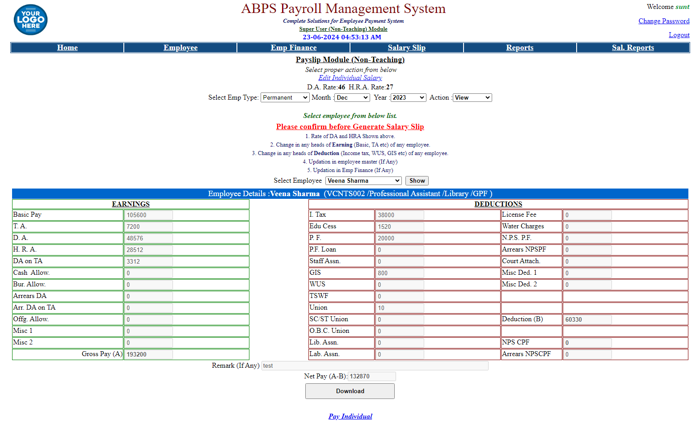Image resolution: width=700 pixels, height=428 pixels.
Task: Click the Super User (Non-Teaching) Module text
Action: pos(343,29)
